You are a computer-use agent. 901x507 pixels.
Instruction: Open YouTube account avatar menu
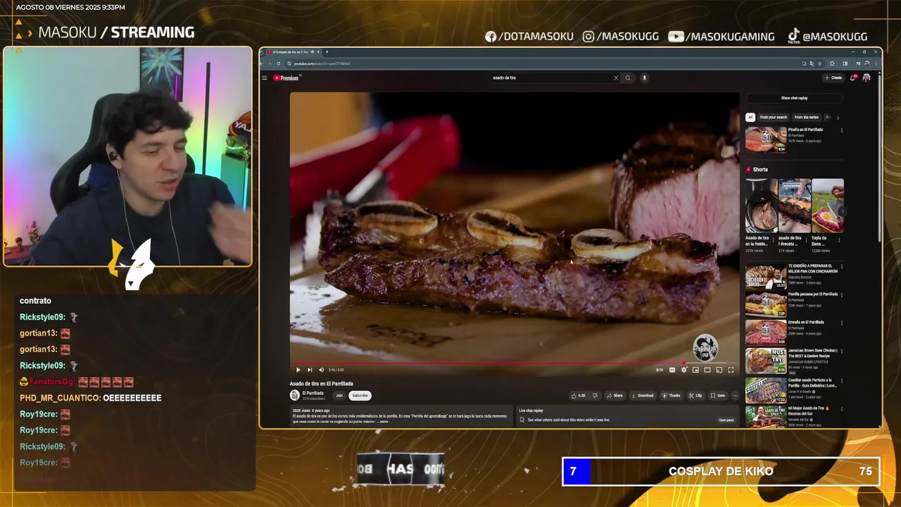point(867,78)
